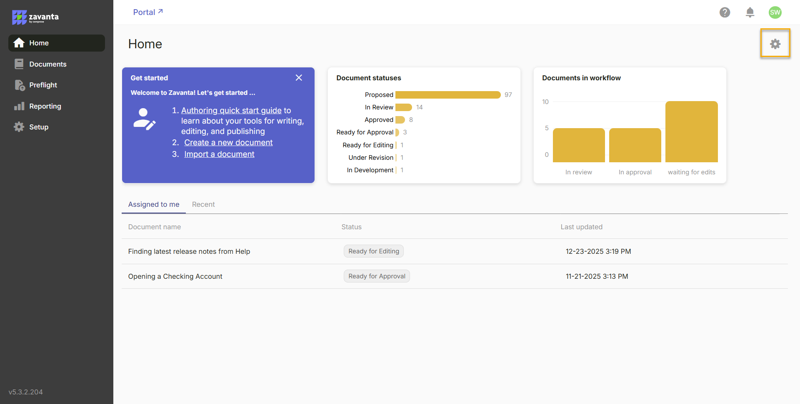Click Create a new document link
The image size is (800, 404).
[228, 142]
